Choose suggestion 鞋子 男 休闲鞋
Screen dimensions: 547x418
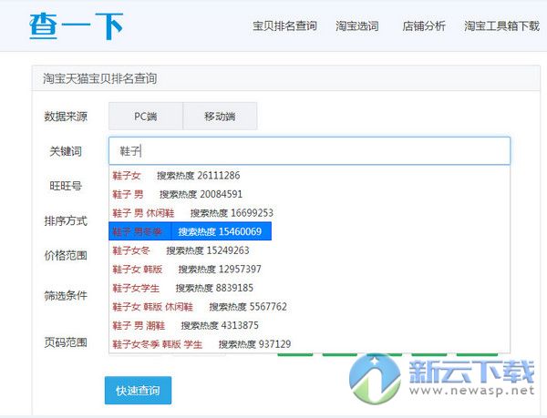click(x=309, y=213)
